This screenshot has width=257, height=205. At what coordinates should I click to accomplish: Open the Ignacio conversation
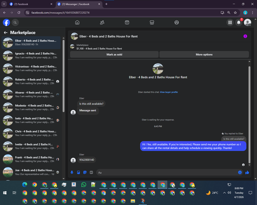(x=31, y=55)
